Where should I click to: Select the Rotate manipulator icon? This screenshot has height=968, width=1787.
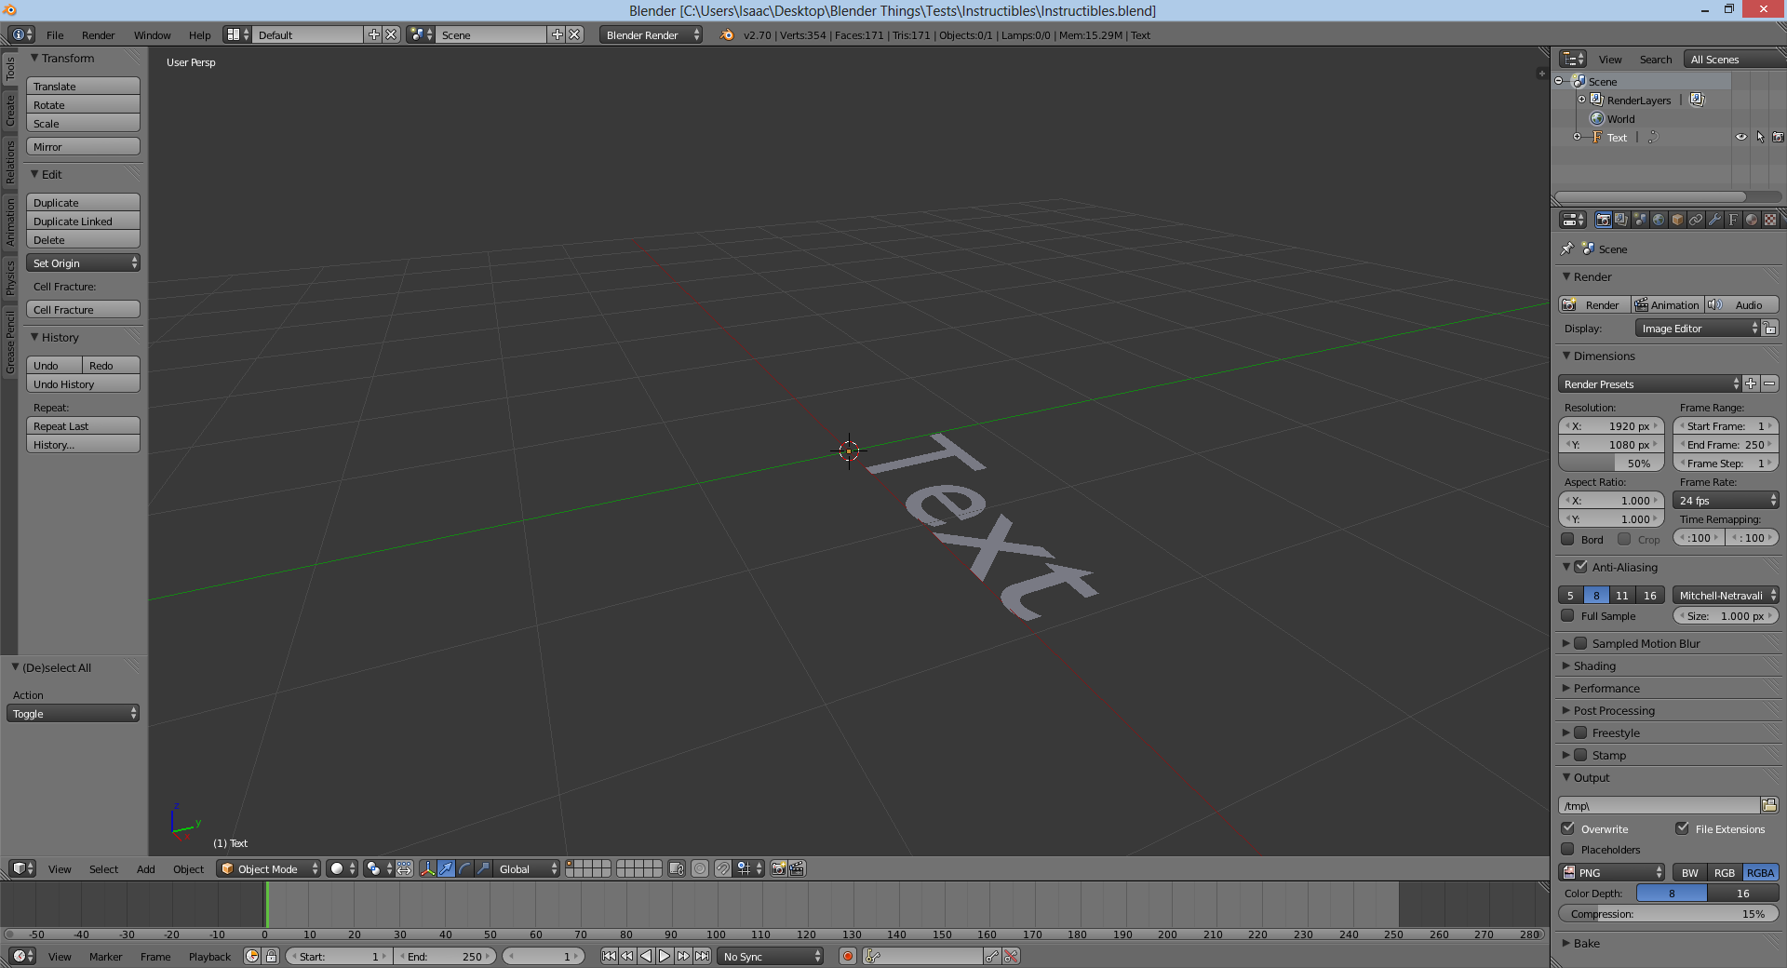point(463,869)
